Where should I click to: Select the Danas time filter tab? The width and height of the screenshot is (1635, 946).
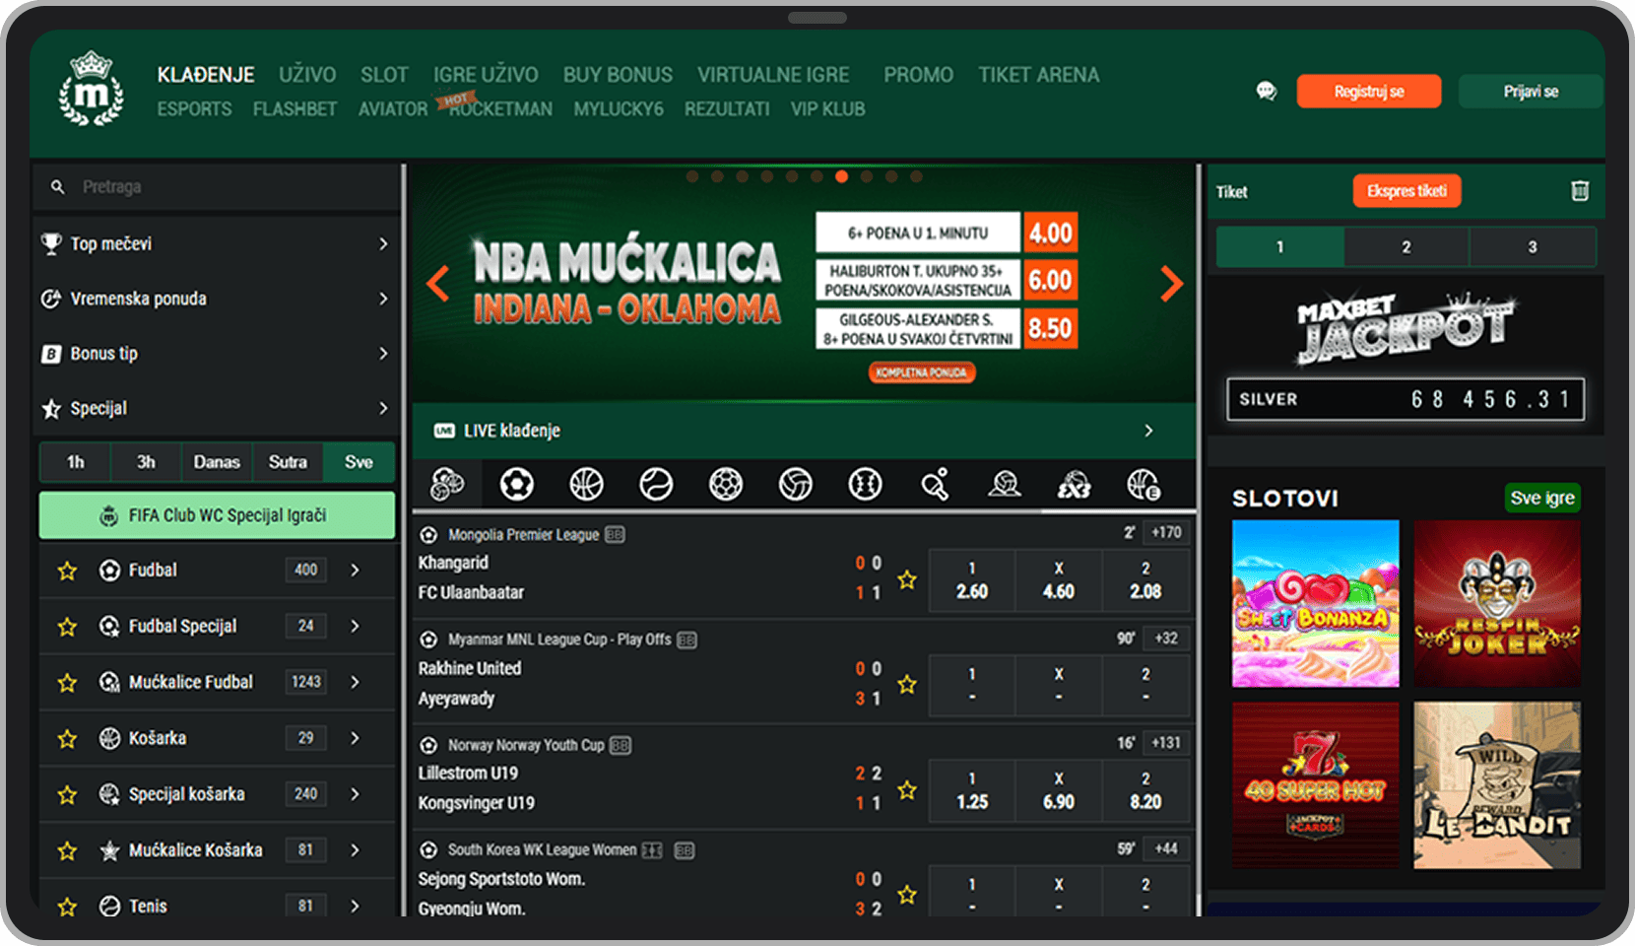click(217, 462)
